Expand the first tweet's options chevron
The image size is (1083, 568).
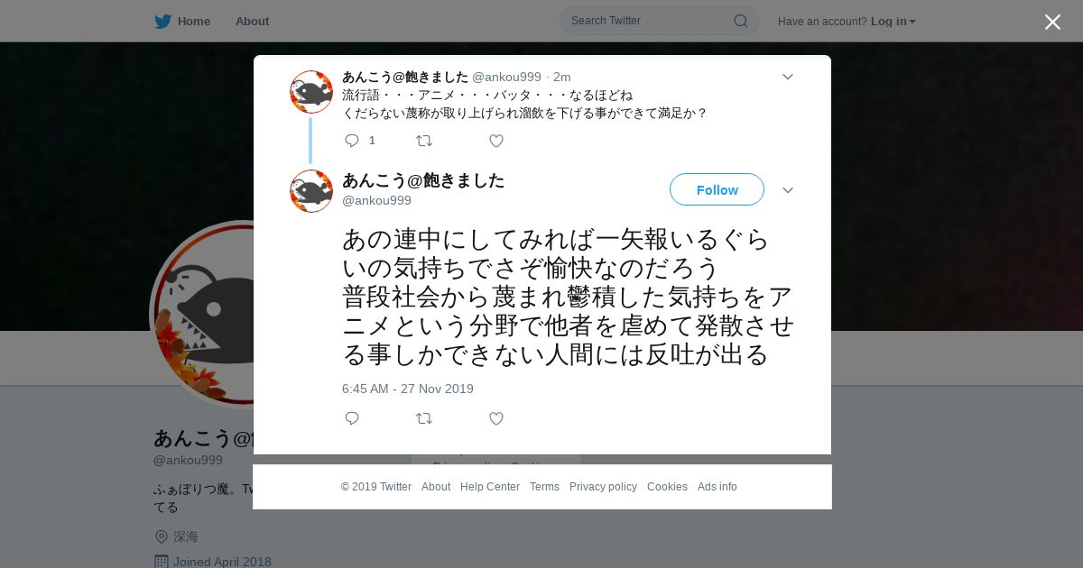point(787,77)
